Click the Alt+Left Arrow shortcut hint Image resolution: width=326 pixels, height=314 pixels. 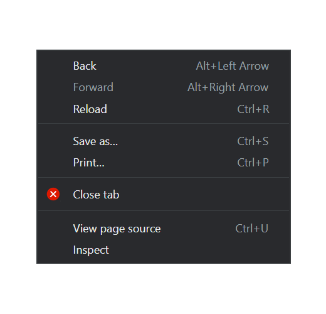click(x=233, y=66)
